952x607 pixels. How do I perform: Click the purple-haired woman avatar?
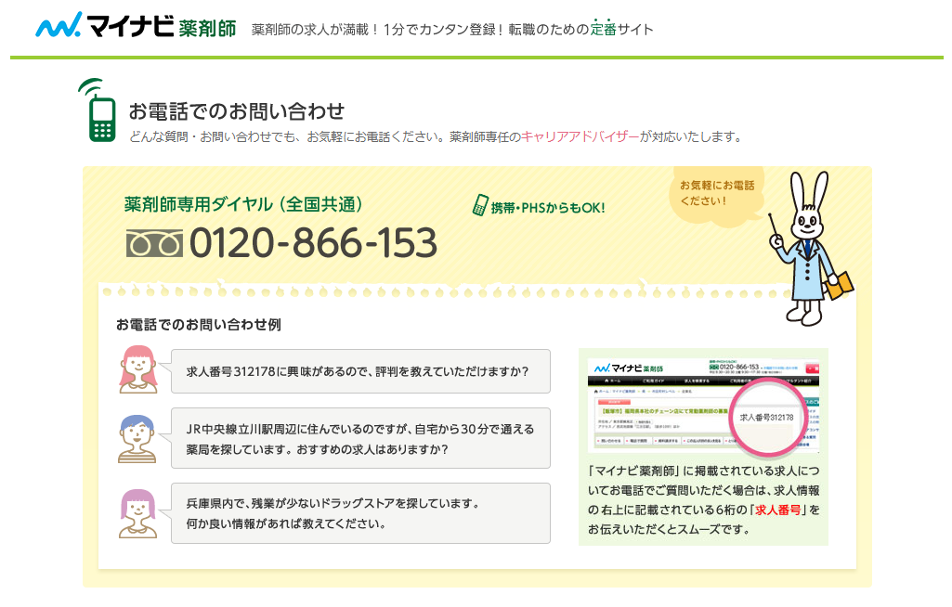pos(138,513)
